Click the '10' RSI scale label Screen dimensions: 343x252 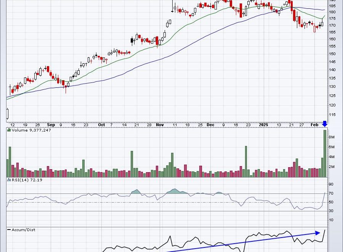click(331, 220)
